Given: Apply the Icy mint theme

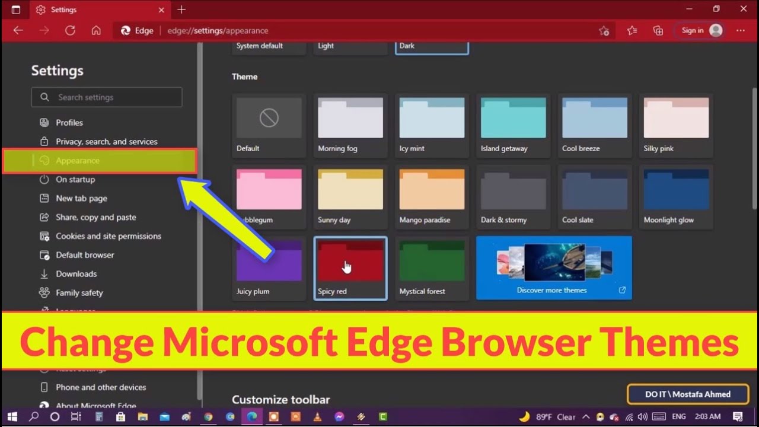Looking at the screenshot, I should pos(432,125).
